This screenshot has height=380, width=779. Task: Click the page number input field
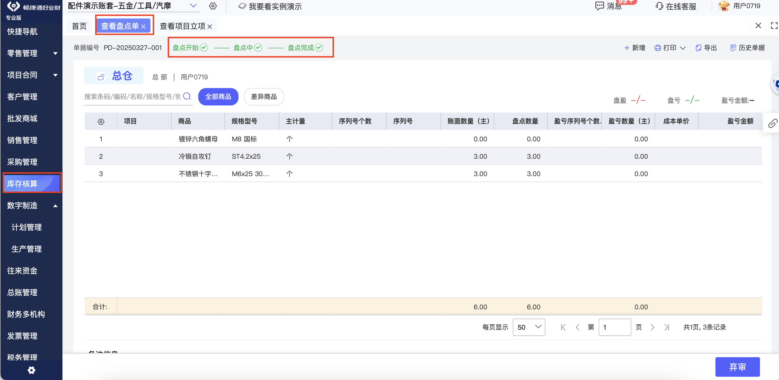614,327
